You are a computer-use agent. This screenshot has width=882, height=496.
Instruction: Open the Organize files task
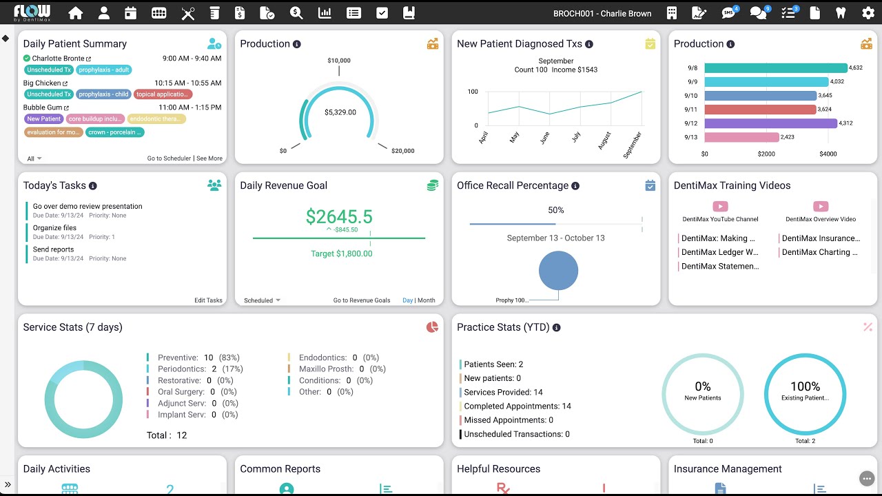pos(54,228)
